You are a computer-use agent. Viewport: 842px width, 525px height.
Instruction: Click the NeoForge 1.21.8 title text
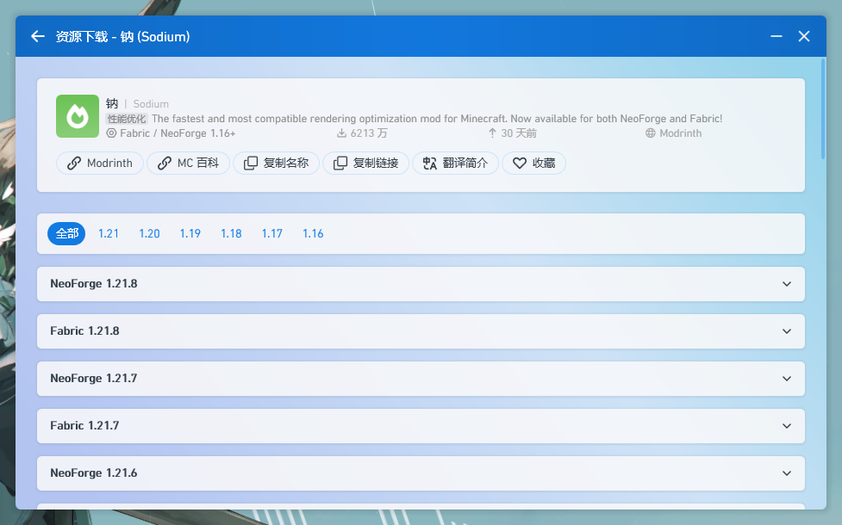click(x=94, y=284)
